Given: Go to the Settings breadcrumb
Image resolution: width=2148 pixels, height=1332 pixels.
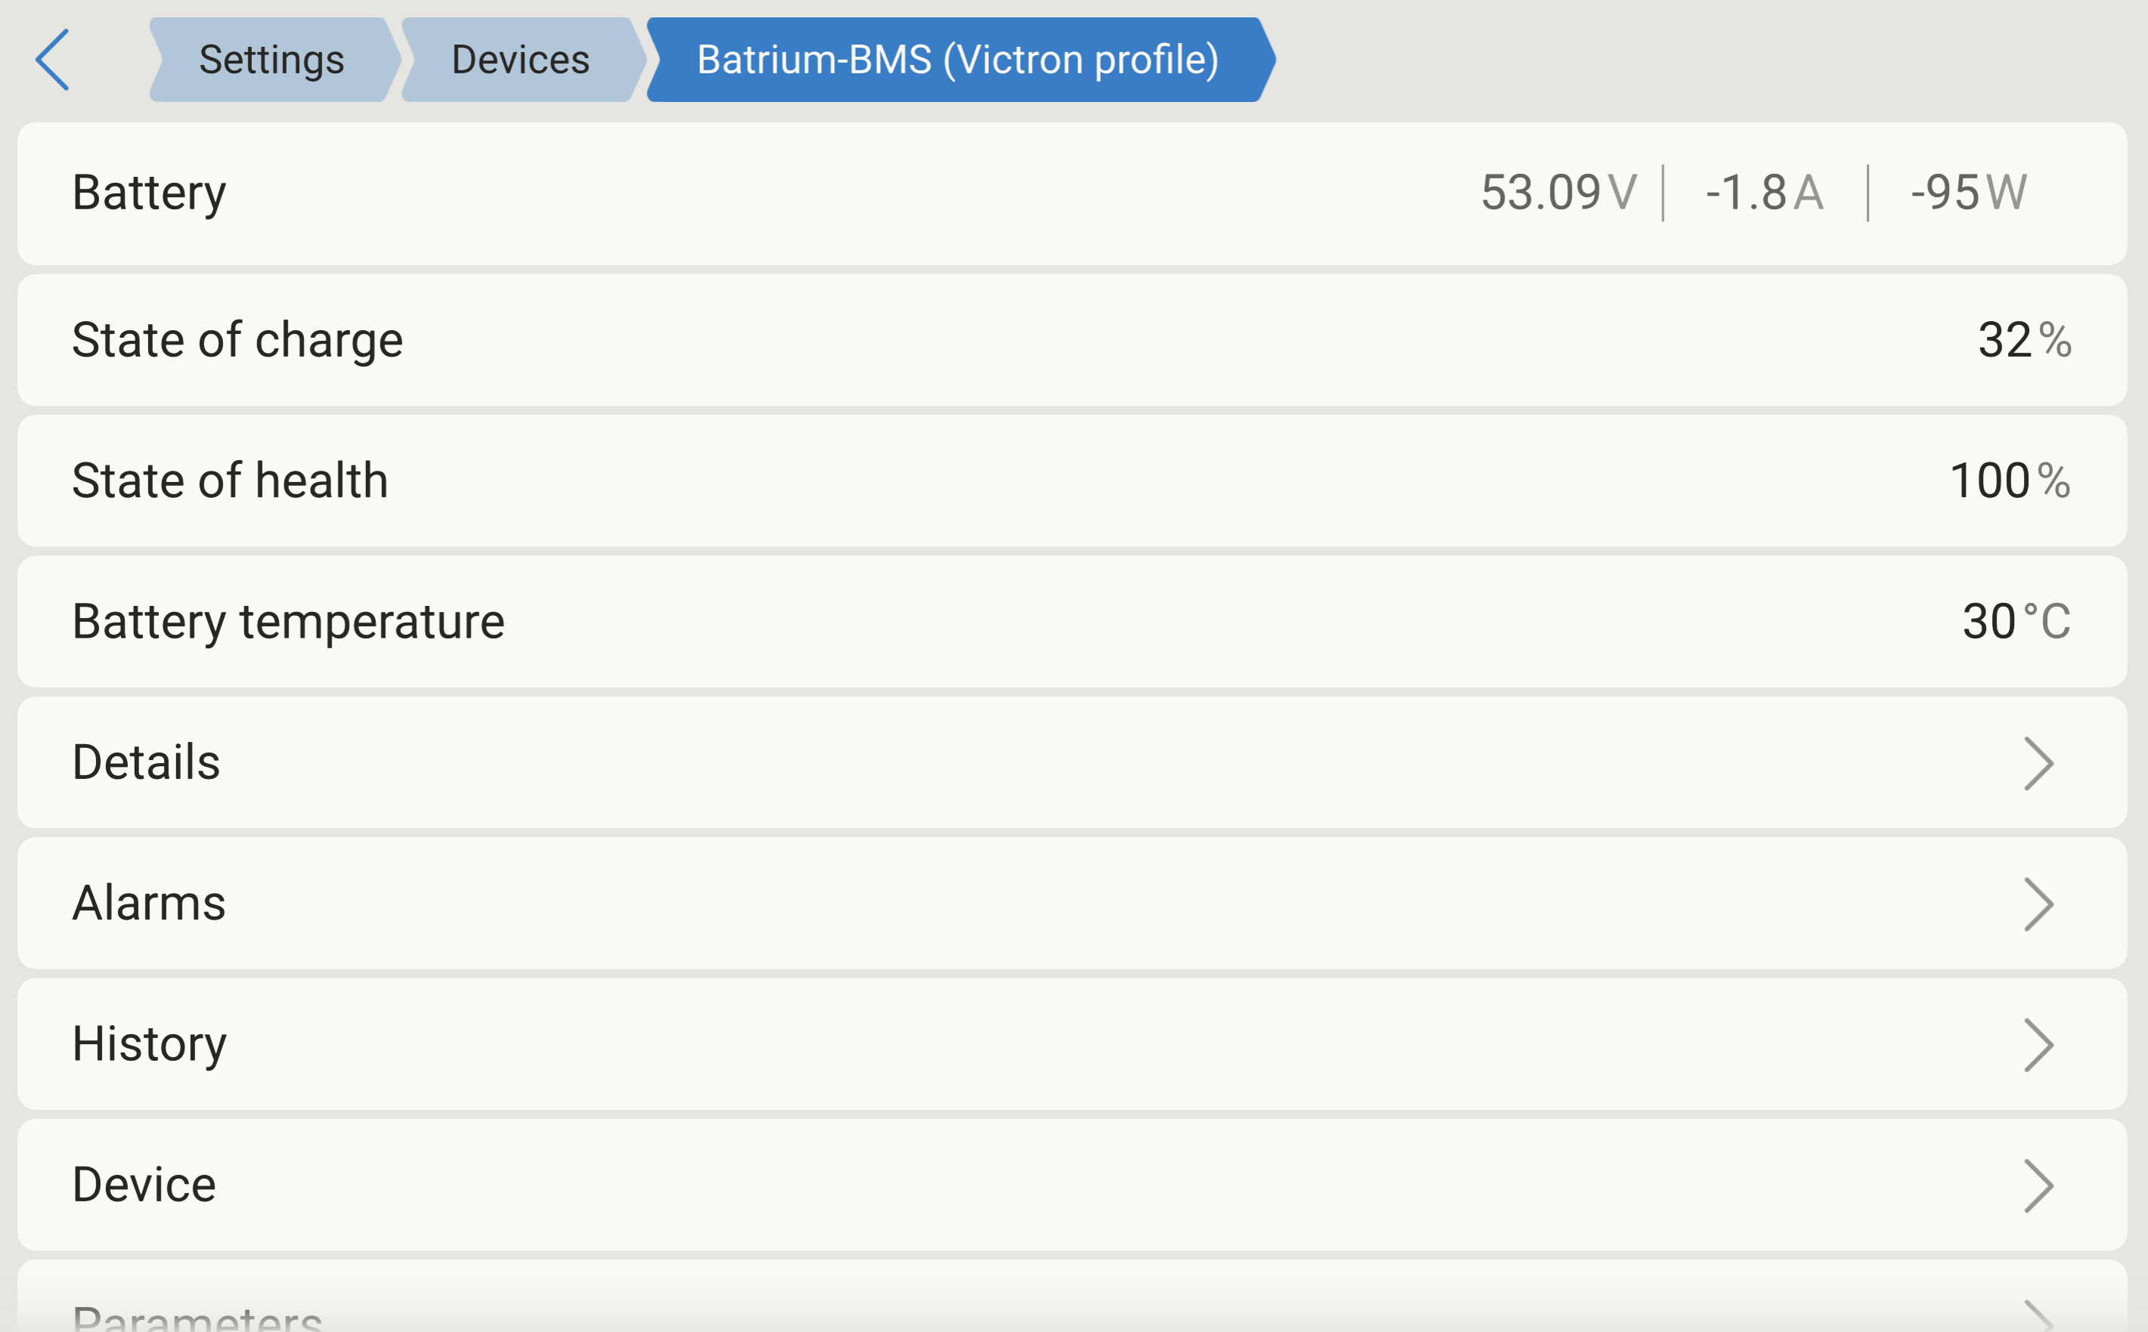Looking at the screenshot, I should [271, 60].
